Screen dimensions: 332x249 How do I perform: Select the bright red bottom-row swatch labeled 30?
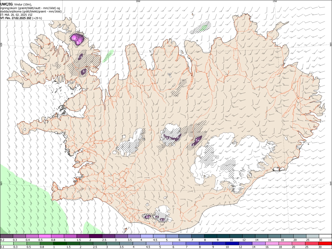click(325, 243)
